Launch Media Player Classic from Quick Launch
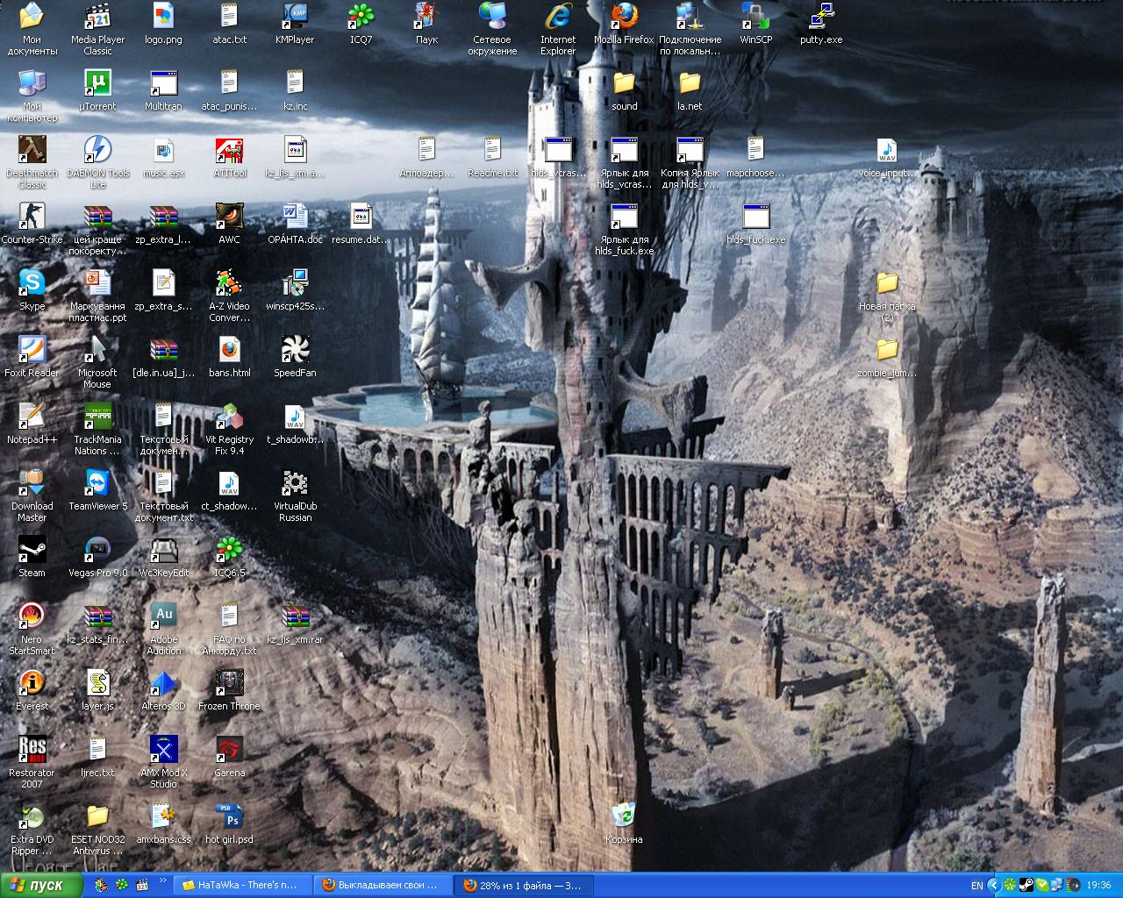 click(x=142, y=886)
